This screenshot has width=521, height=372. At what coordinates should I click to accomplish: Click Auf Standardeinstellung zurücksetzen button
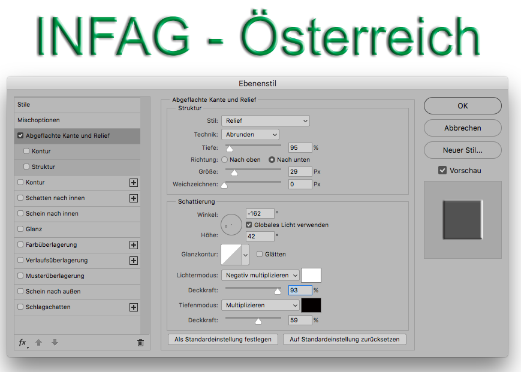pyautogui.click(x=345, y=340)
